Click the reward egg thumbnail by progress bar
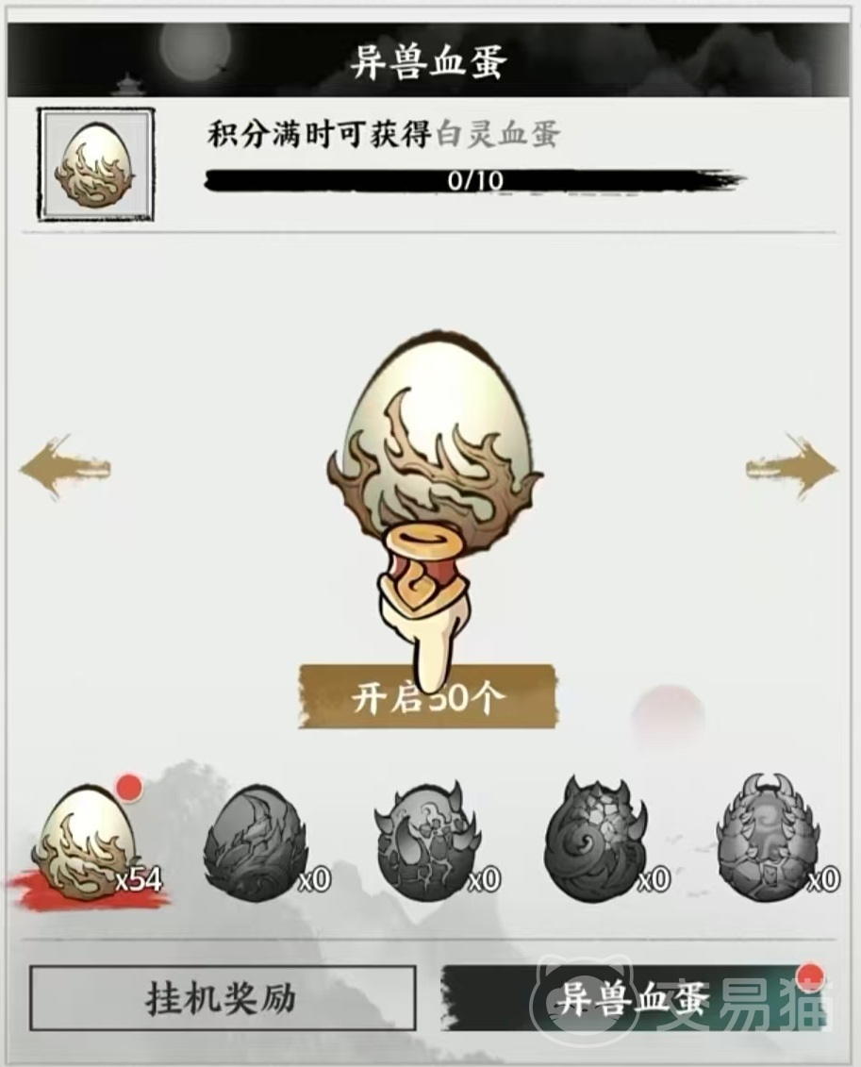 [x=95, y=165]
